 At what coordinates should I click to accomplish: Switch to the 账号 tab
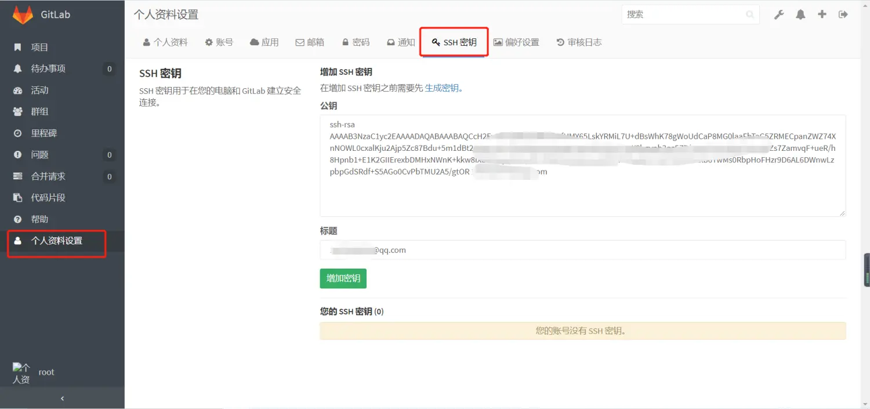pyautogui.click(x=219, y=41)
